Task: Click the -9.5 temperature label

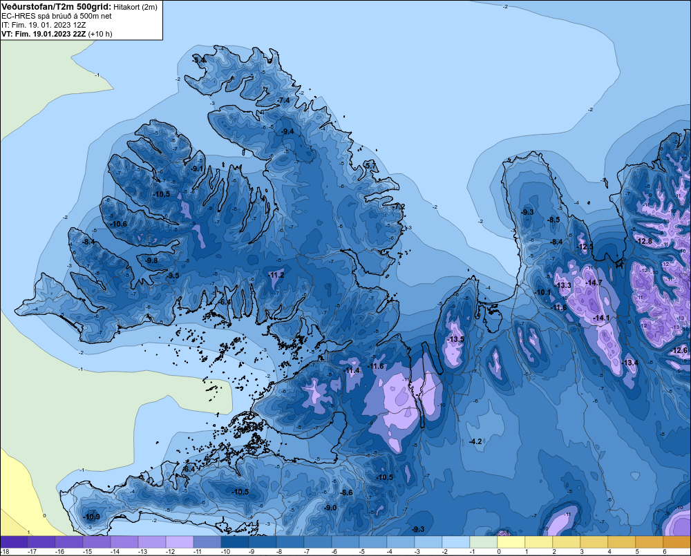Action: point(173,276)
